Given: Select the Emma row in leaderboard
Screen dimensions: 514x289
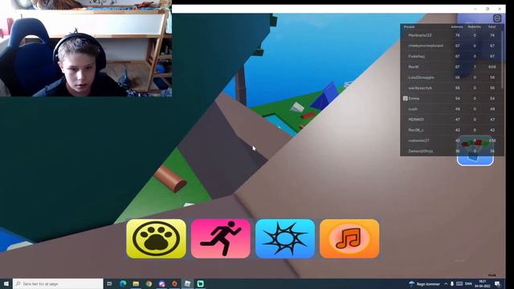Looking at the screenshot, I should 451,98.
